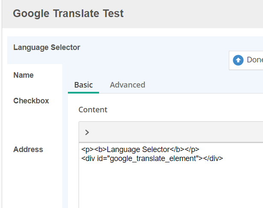This screenshot has height=208, width=263.
Task: Switch to the Advanced tab
Action: point(127,85)
